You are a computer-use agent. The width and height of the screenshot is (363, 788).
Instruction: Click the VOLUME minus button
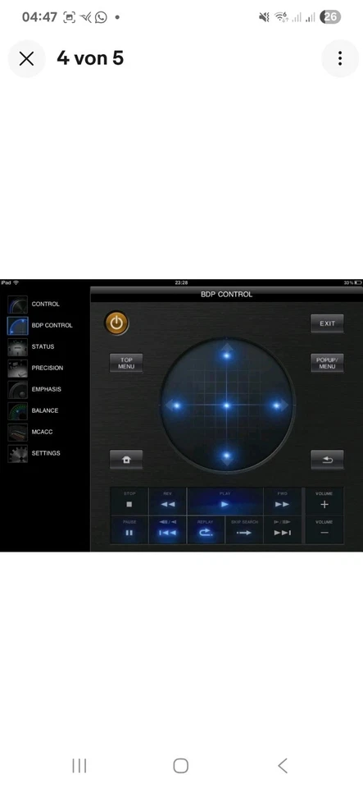(324, 529)
